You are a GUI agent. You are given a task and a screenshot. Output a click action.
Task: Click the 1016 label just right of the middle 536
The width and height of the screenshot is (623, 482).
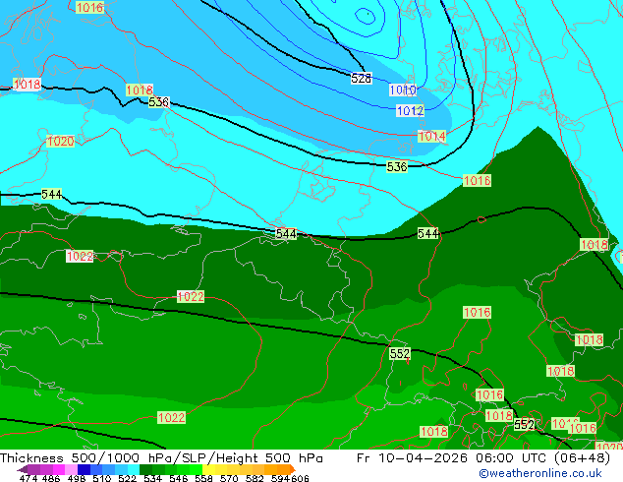click(x=478, y=181)
